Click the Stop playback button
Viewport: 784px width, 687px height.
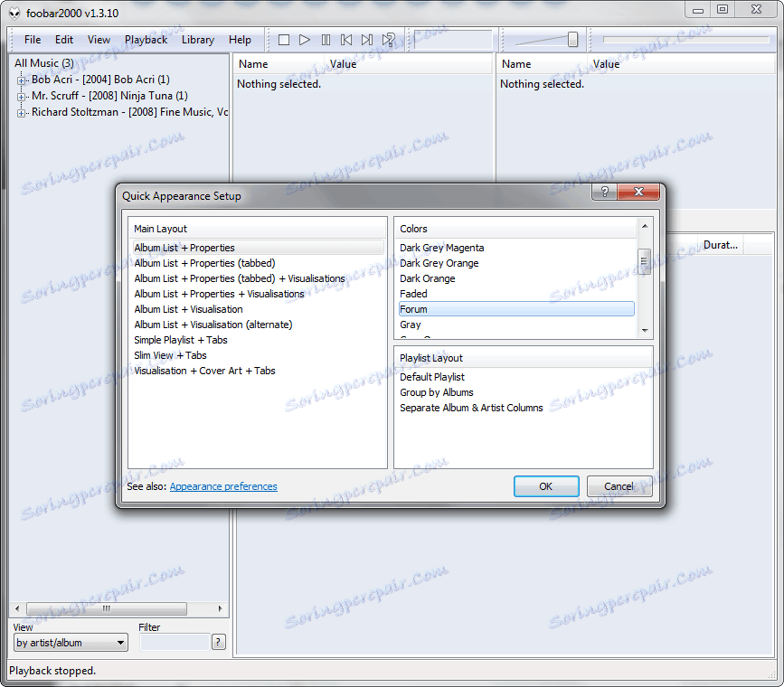click(284, 40)
